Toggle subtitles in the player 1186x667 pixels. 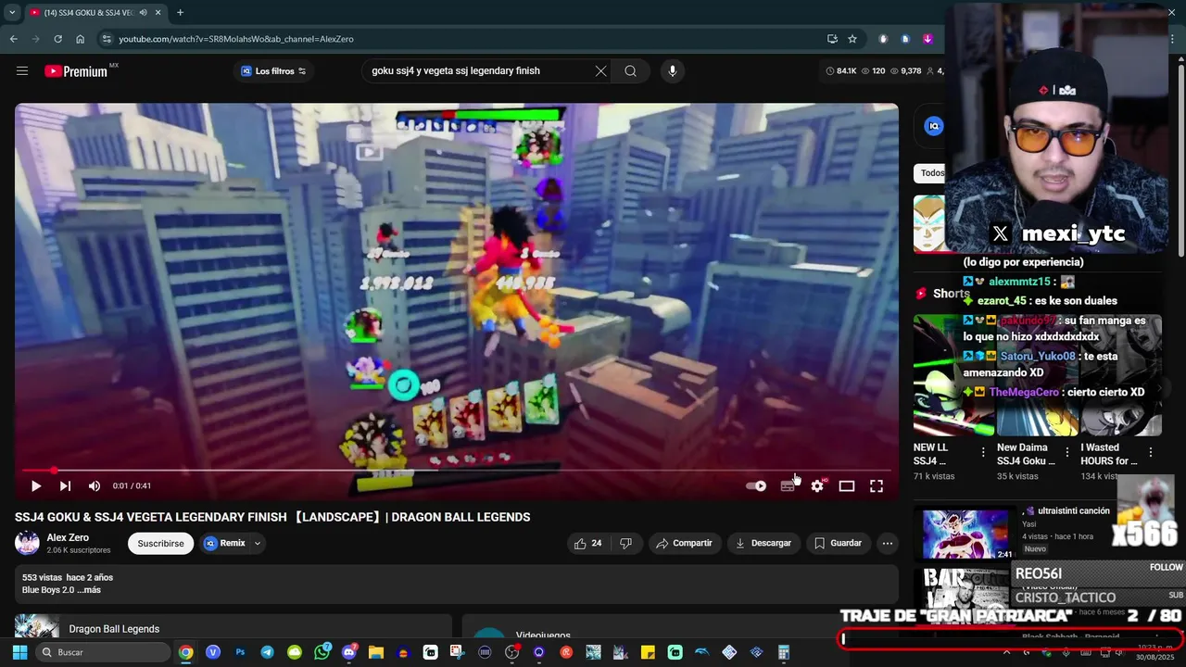788,485
